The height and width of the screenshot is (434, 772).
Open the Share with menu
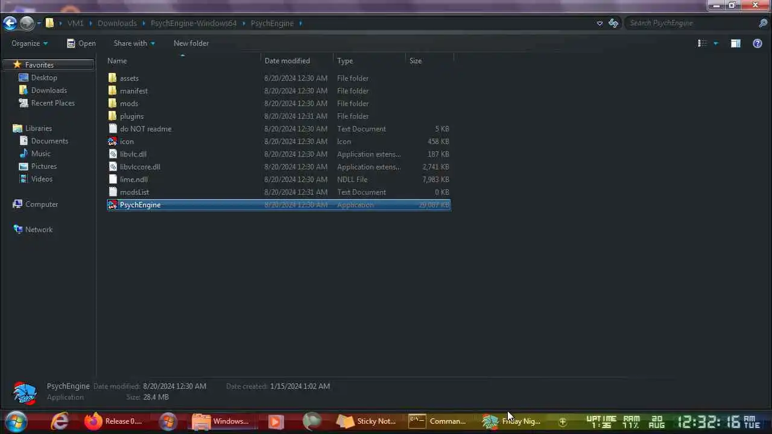pyautogui.click(x=134, y=43)
